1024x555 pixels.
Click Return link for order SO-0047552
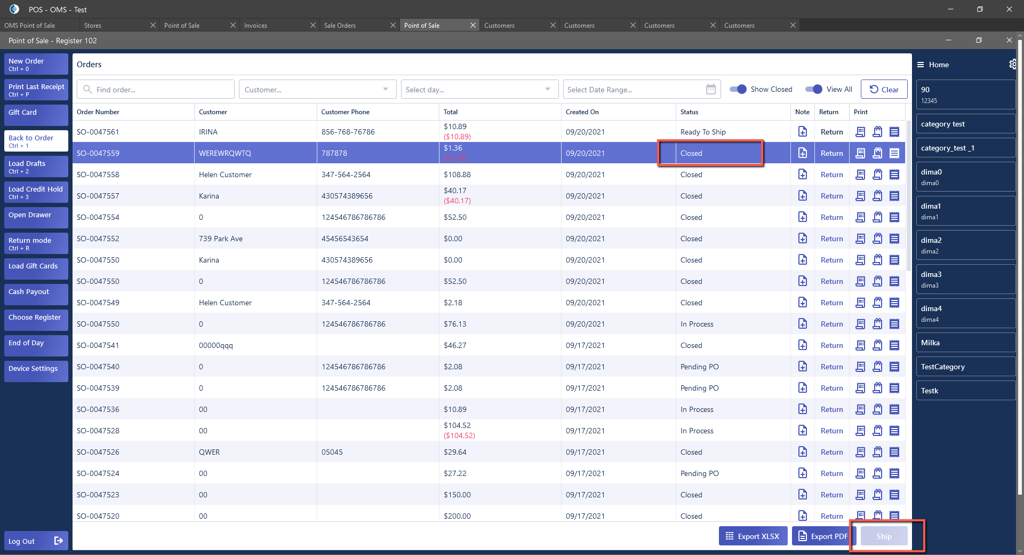831,239
